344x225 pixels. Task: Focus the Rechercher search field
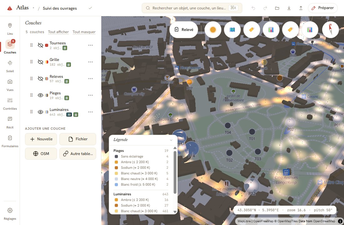[192, 8]
